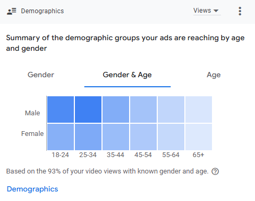Select the Gender & Age tab
The image size is (255, 201).
point(127,75)
